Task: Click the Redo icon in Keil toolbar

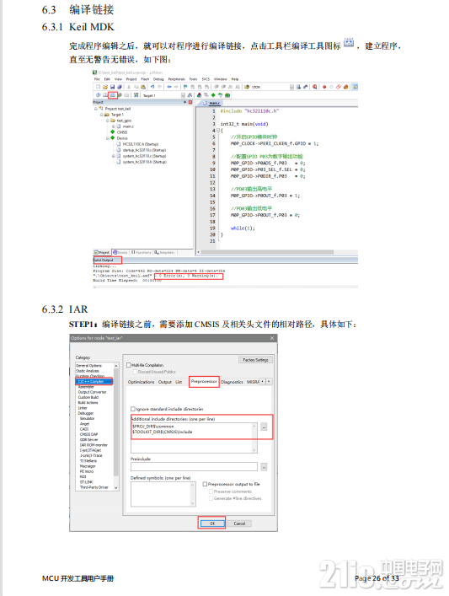Action: tap(159, 87)
